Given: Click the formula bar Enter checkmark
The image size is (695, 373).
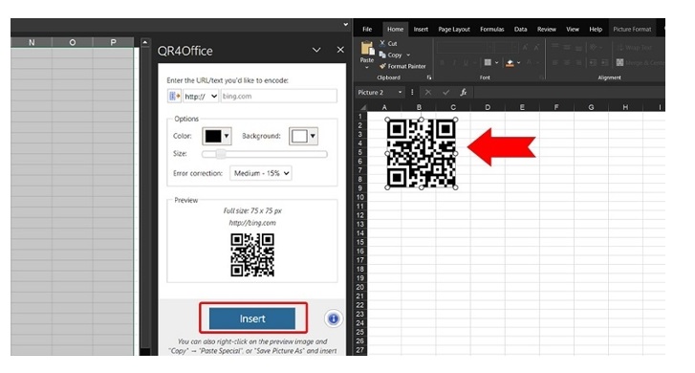Looking at the screenshot, I should (445, 92).
